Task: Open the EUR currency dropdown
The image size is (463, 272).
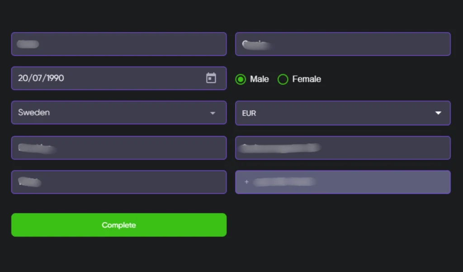Action: pyautogui.click(x=342, y=113)
